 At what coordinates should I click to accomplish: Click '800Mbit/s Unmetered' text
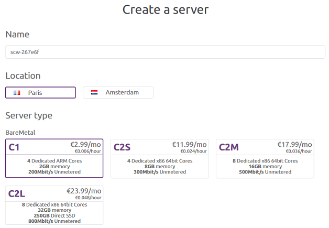click(x=54, y=221)
